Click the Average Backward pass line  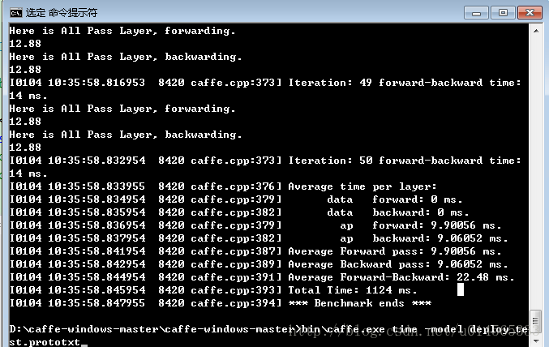[x=398, y=264]
